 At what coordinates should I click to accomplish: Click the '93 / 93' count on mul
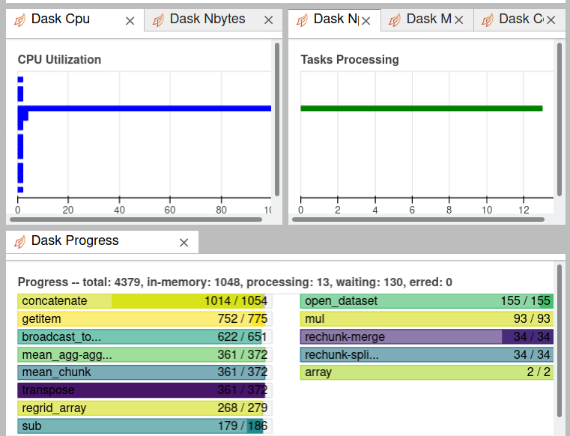[532, 319]
